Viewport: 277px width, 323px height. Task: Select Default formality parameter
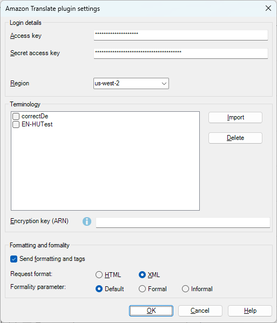pyautogui.click(x=99, y=289)
